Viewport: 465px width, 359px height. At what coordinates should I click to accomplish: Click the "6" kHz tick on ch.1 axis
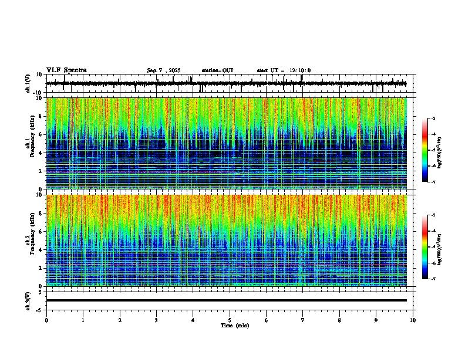coord(41,134)
